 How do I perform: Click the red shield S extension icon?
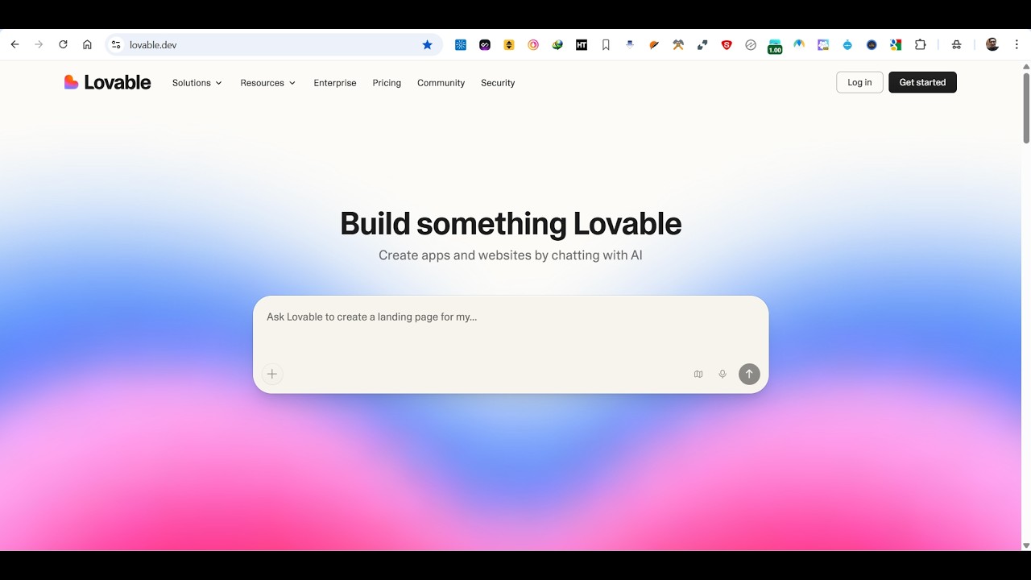(x=727, y=45)
